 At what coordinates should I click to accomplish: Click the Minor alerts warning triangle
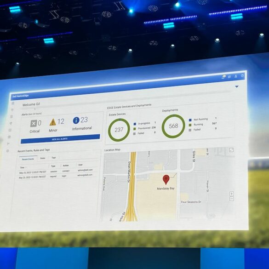tap(53, 122)
